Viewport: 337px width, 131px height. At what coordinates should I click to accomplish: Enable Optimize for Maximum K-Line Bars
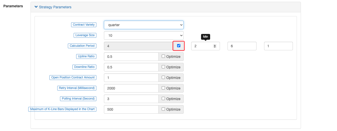click(163, 109)
